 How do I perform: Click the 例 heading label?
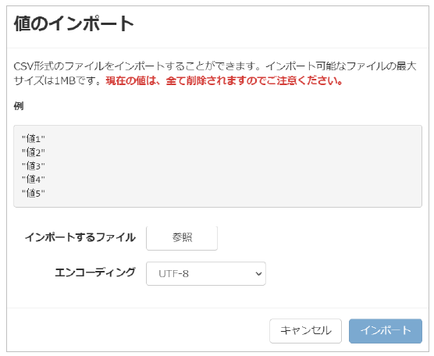pyautogui.click(x=19, y=105)
